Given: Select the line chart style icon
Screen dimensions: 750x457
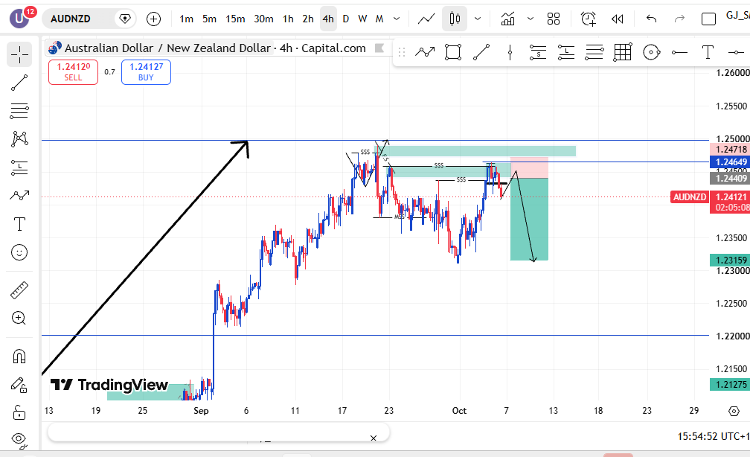Looking at the screenshot, I should tap(426, 19).
